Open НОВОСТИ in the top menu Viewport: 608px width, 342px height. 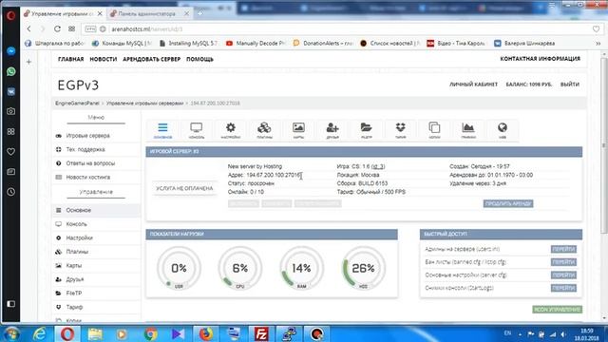[104, 59]
